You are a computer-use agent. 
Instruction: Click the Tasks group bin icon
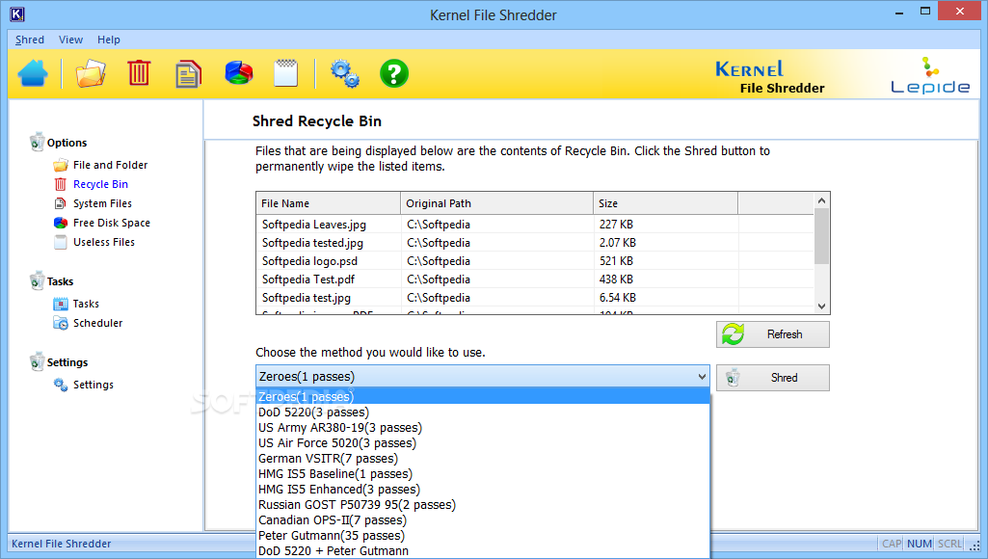37,280
